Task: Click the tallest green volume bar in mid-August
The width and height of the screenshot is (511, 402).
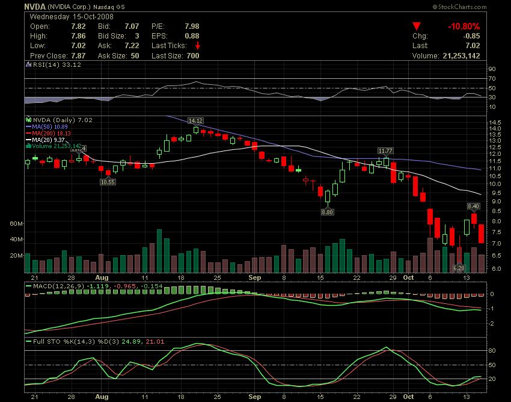Action: (x=159, y=251)
